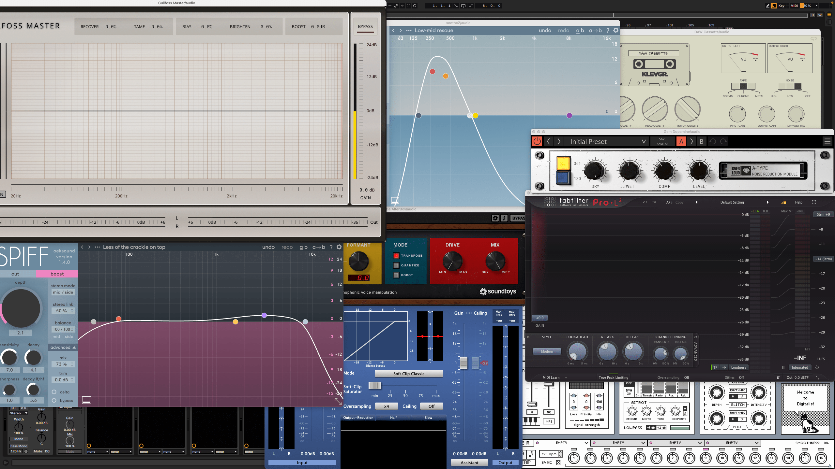Viewport: 835px width, 469px height.
Task: Reset Pro-L 2 loudness measurement
Action: coord(817,367)
